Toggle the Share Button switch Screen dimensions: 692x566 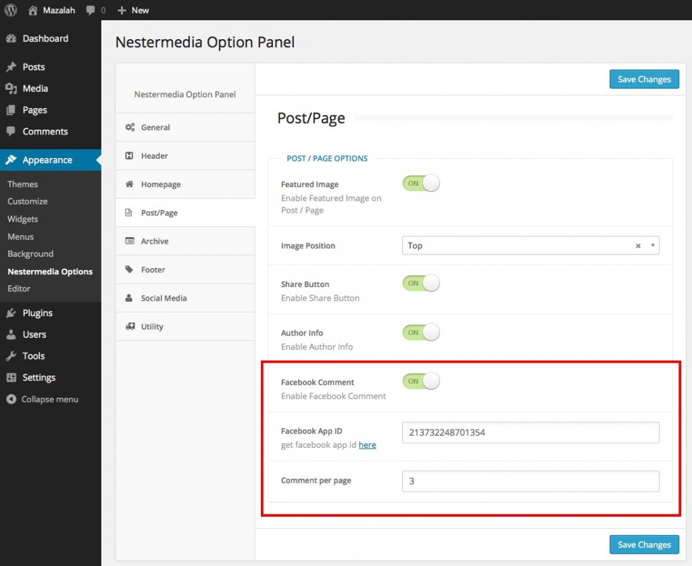click(x=421, y=283)
